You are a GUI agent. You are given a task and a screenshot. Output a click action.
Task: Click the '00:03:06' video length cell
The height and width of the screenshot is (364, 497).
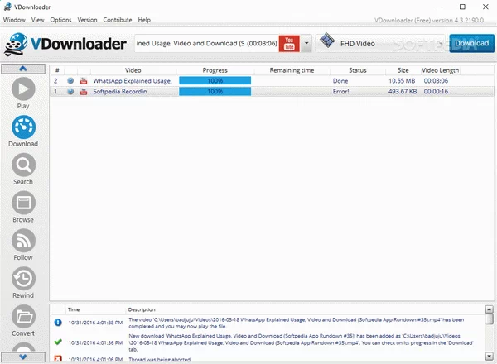coord(437,81)
